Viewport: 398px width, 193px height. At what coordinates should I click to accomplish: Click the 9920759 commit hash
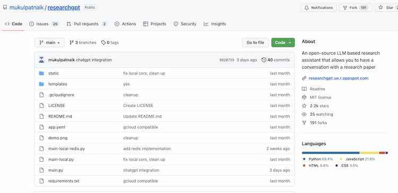(227, 60)
